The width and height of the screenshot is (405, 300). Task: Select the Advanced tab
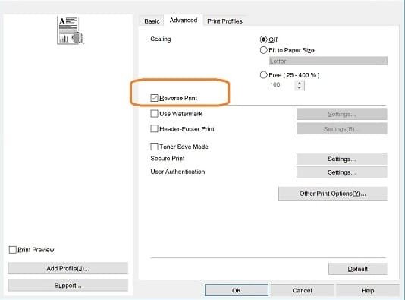[x=184, y=21]
